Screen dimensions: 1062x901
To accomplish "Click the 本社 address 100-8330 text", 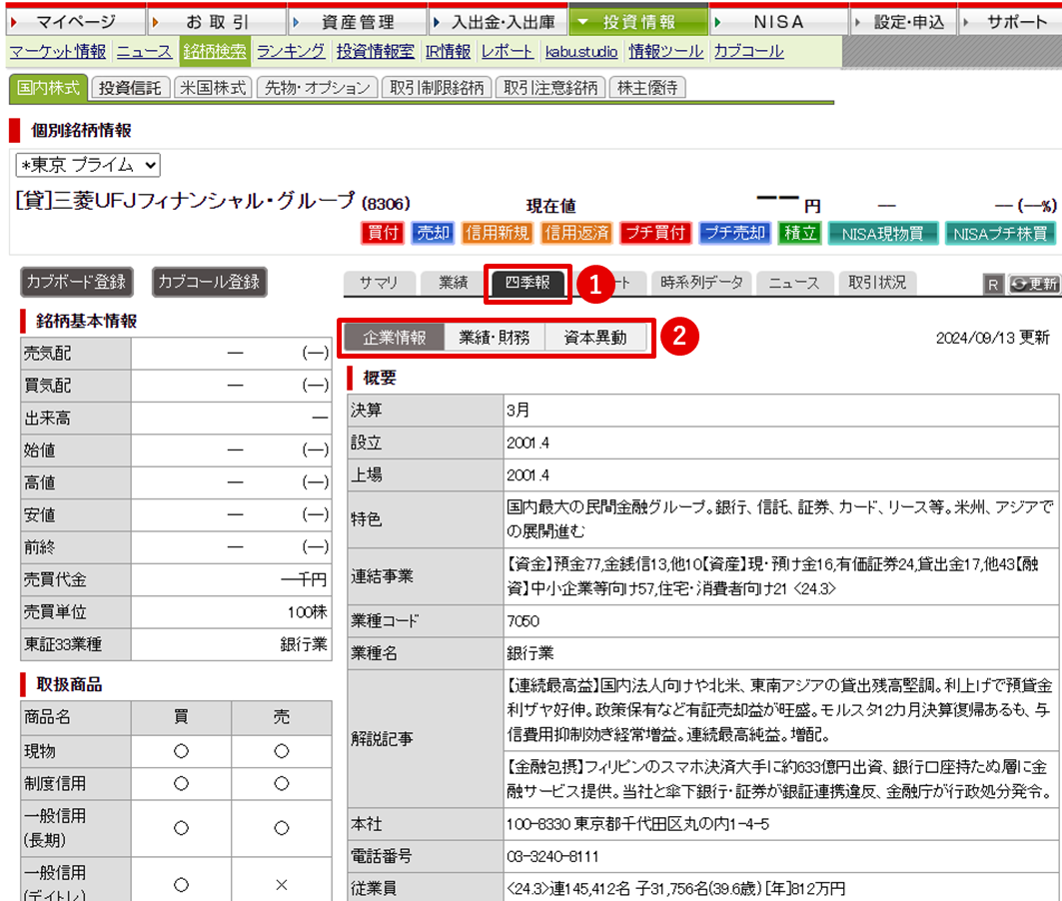I will coord(638,824).
